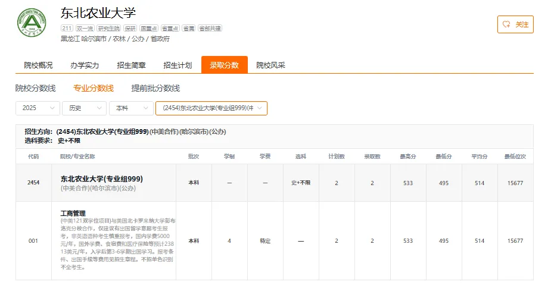Click 最低分 495 in the 001 row
The height and width of the screenshot is (291, 554).
[x=444, y=241]
